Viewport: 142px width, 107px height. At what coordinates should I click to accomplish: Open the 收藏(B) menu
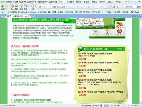click(94, 2)
